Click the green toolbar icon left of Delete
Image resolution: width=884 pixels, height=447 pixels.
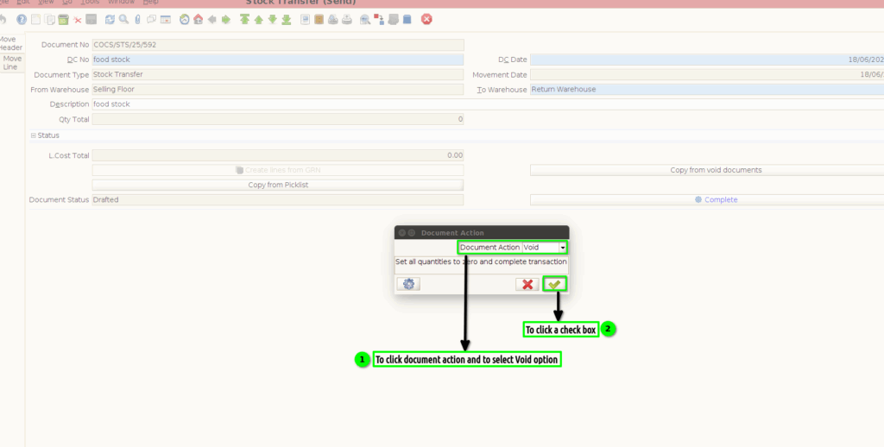pos(63,20)
